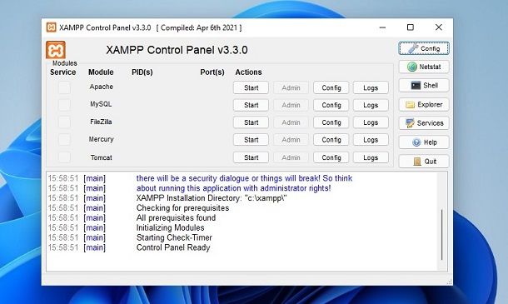Start the MySQL module
The height and width of the screenshot is (304, 508).
click(x=251, y=105)
